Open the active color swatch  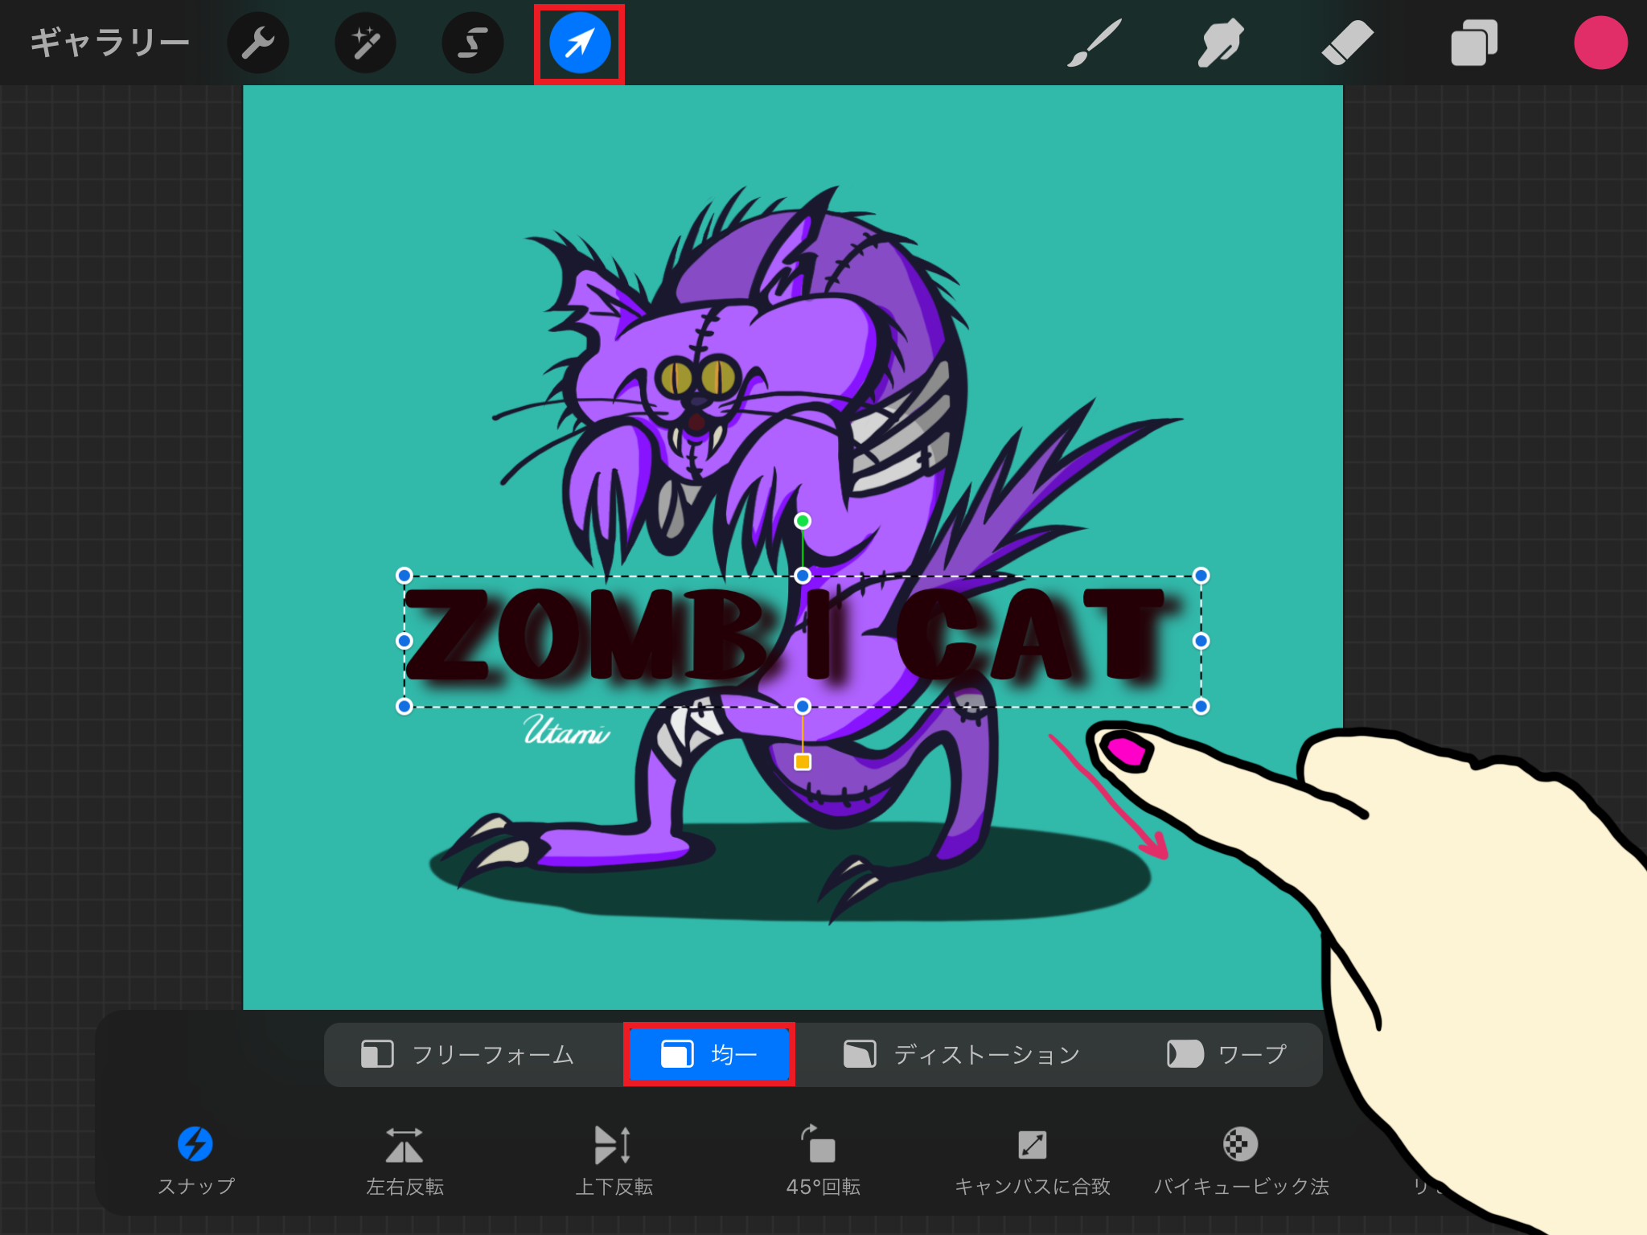coord(1600,42)
